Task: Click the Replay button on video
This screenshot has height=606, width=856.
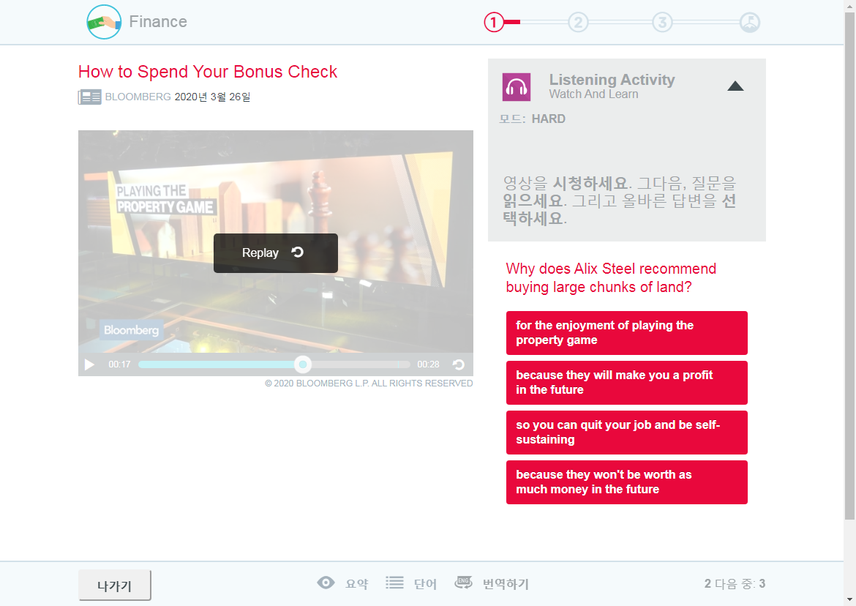Action: [276, 252]
